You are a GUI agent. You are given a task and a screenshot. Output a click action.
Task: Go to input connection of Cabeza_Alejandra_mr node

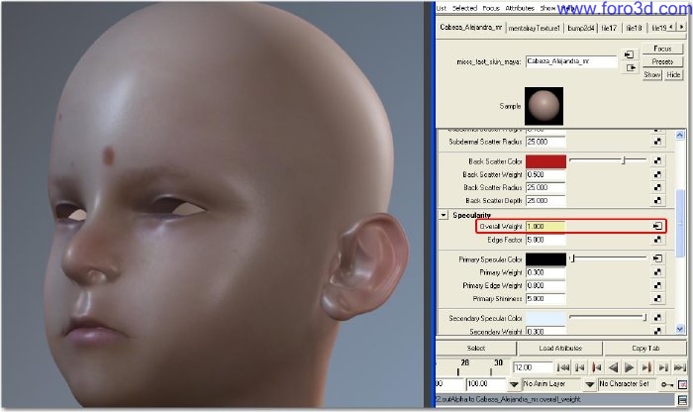click(x=629, y=54)
